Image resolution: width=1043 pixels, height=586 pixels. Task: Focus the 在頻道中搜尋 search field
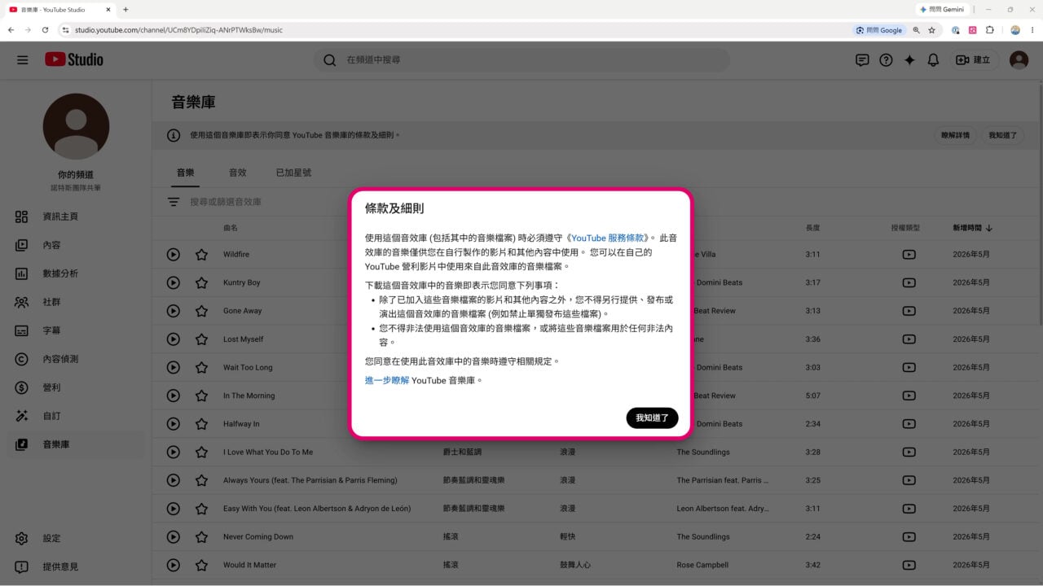click(x=521, y=59)
